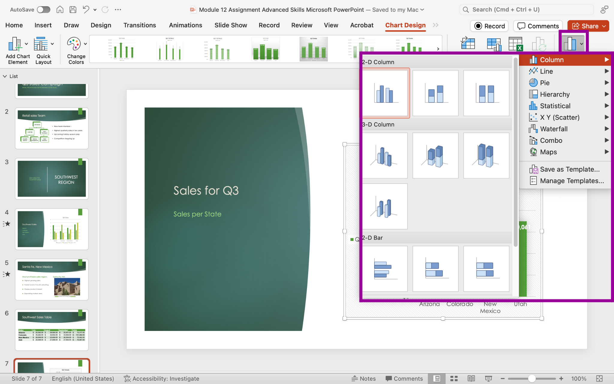The height and width of the screenshot is (384, 614).
Task: Click the Record button near Comments
Action: tap(489, 26)
